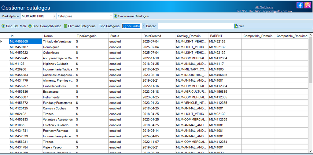Image resolution: width=313 pixels, height=155 pixels.
Task: Click the Eliminar Categorias trash icon
Action: click(x=65, y=26)
